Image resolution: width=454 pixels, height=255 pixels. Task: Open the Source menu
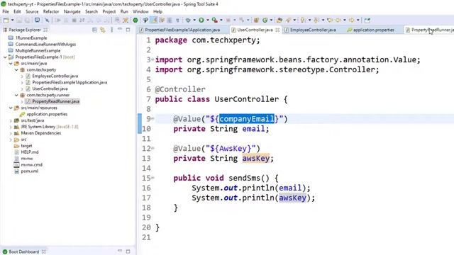(x=32, y=11)
